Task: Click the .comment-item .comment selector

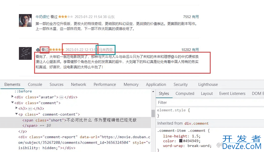Action: click(181, 130)
